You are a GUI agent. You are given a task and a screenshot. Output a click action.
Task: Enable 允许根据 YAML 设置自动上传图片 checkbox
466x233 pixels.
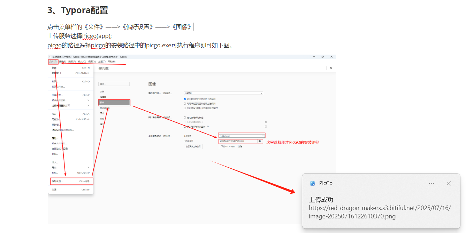[185, 108]
